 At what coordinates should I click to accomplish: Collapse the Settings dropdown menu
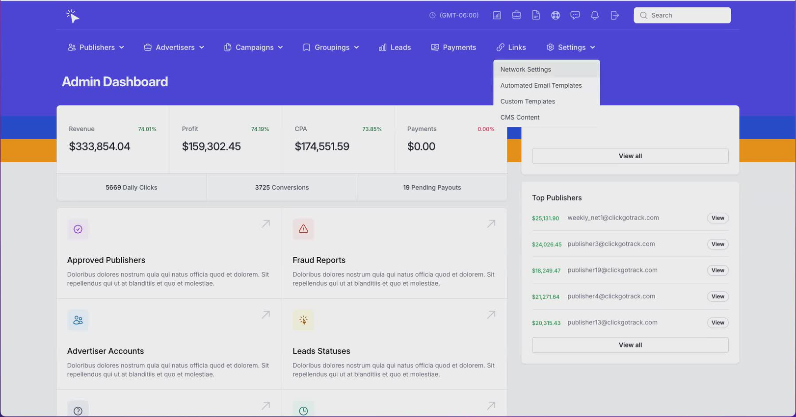[x=571, y=48]
